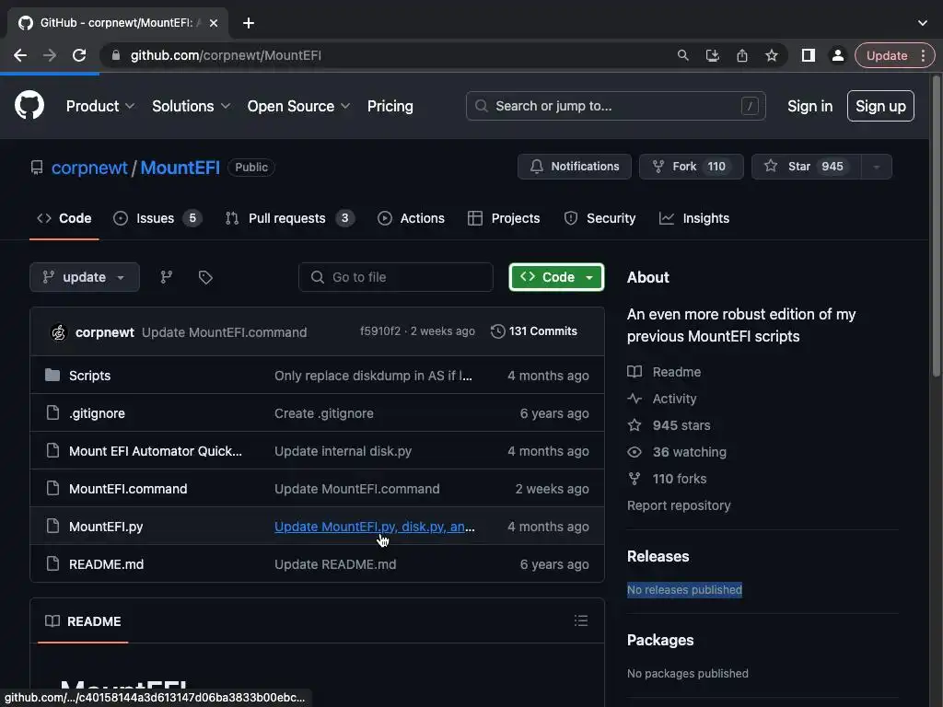This screenshot has width=943, height=707.
Task: Click the Sign up button
Action: click(880, 106)
